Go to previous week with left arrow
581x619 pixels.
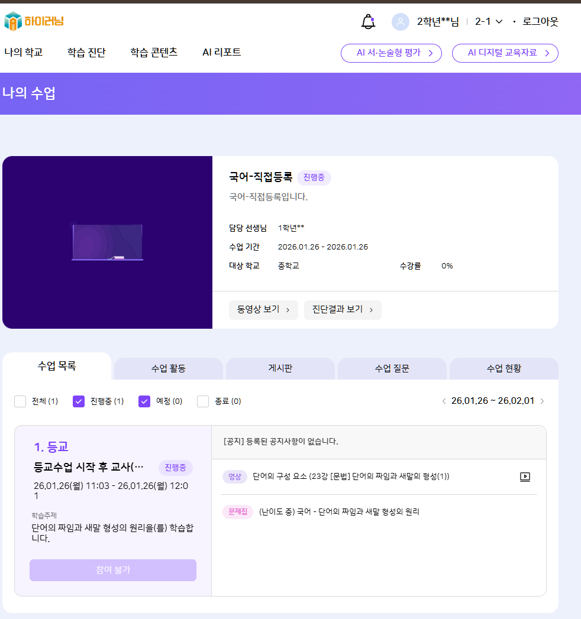tap(444, 401)
